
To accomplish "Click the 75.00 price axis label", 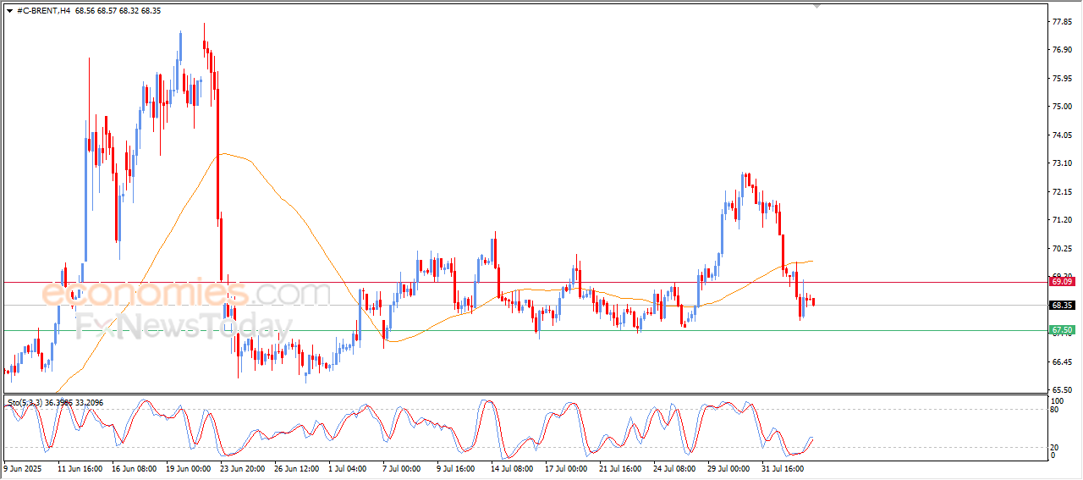I will click(1062, 107).
